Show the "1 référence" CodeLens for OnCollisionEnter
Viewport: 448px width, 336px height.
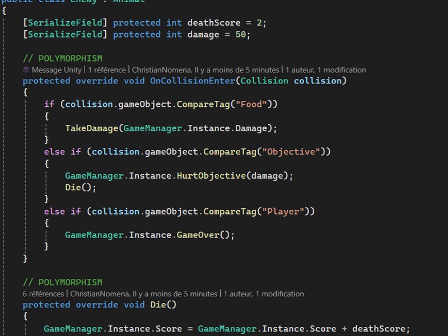(106, 70)
